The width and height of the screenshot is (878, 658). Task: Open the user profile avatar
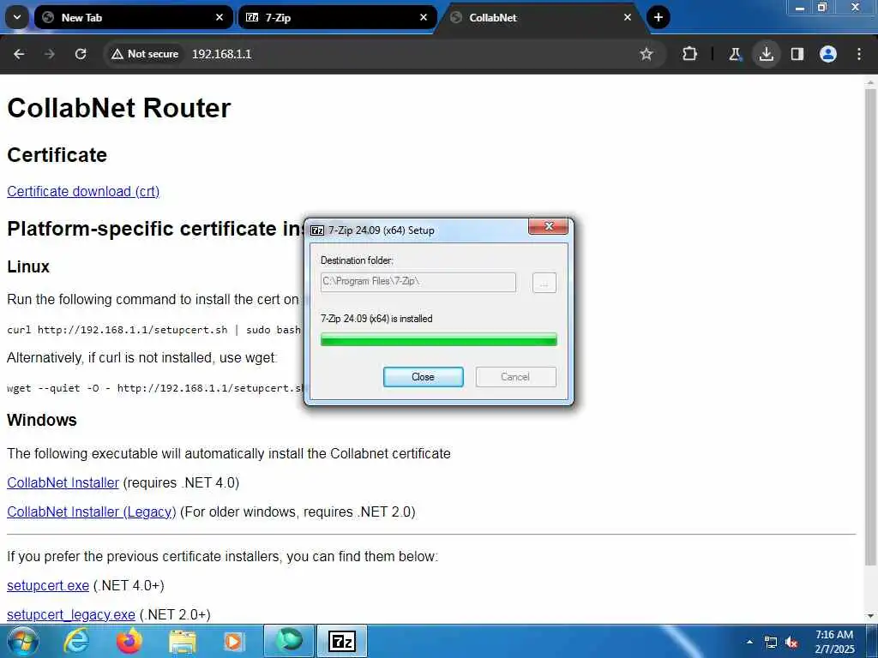point(828,54)
